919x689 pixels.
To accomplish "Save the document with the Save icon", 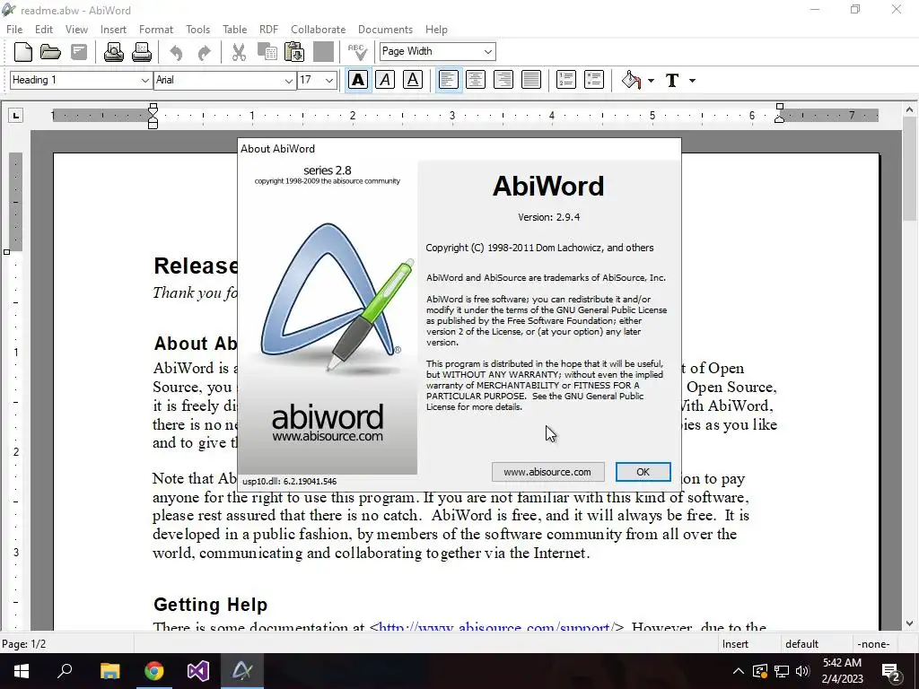I will (x=79, y=52).
